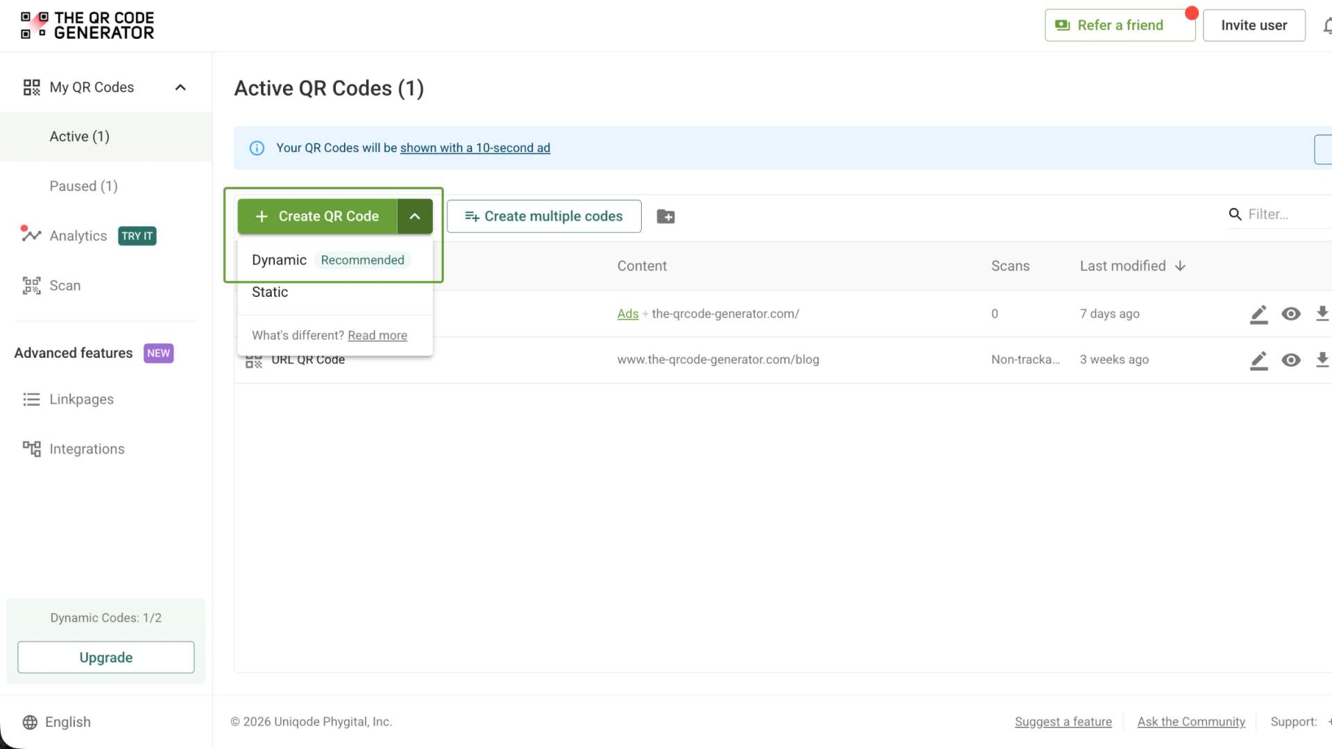Click the URL QR Code row name
The width and height of the screenshot is (1332, 749).
pos(308,360)
